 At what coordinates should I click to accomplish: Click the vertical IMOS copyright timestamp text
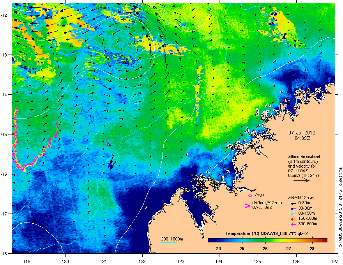click(x=340, y=207)
